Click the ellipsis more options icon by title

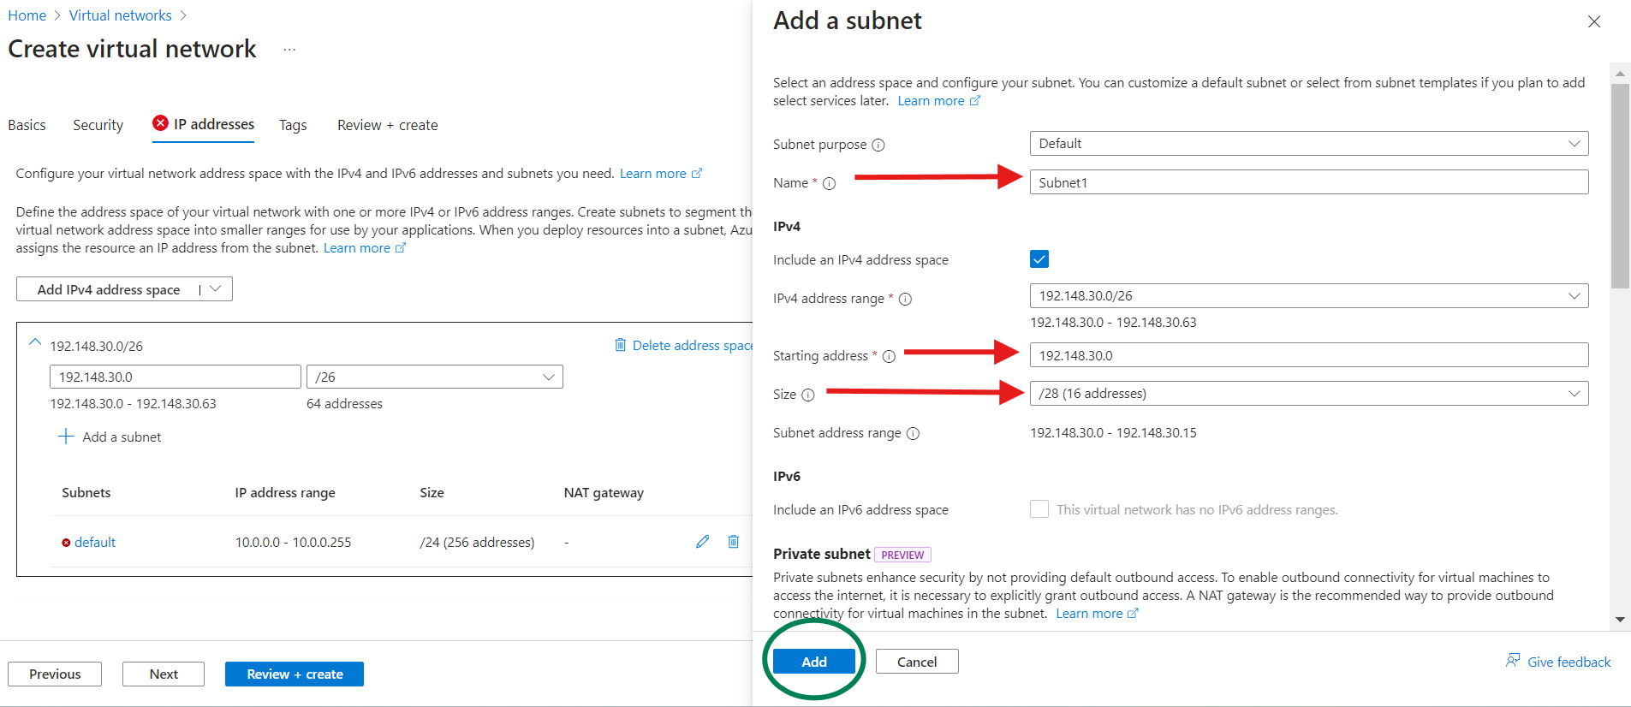pyautogui.click(x=289, y=50)
